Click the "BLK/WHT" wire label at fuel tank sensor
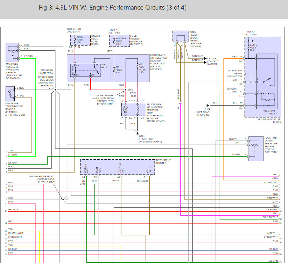Image resolution: width=288 pixels, height=269 pixels. (x=235, y=139)
